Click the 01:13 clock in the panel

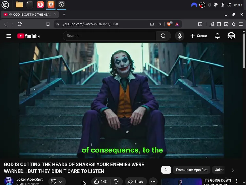pos(238,5)
